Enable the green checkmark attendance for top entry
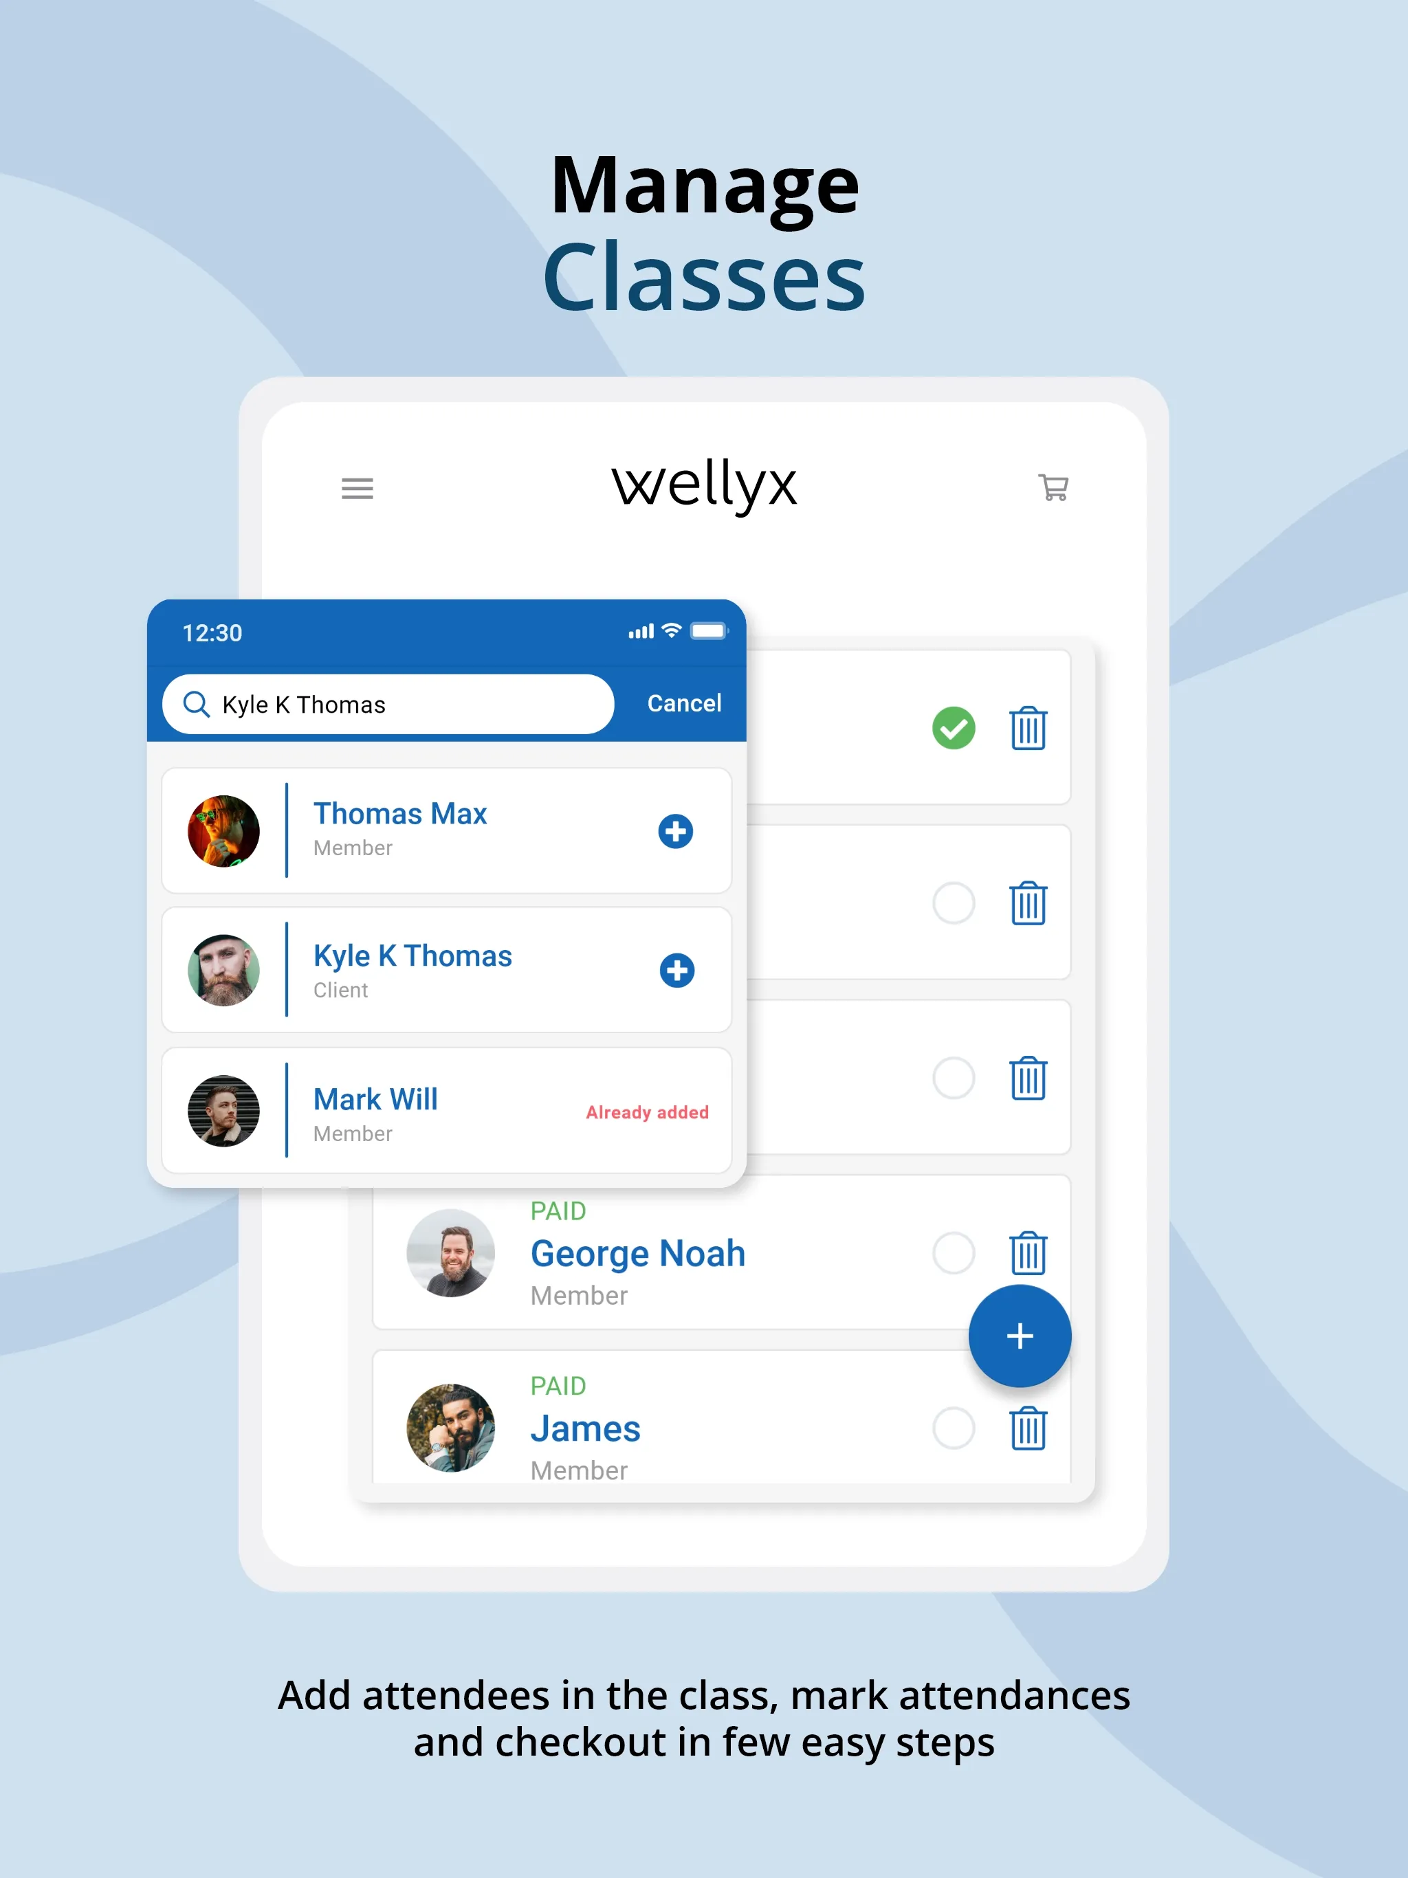This screenshot has height=1878, width=1408. click(952, 725)
